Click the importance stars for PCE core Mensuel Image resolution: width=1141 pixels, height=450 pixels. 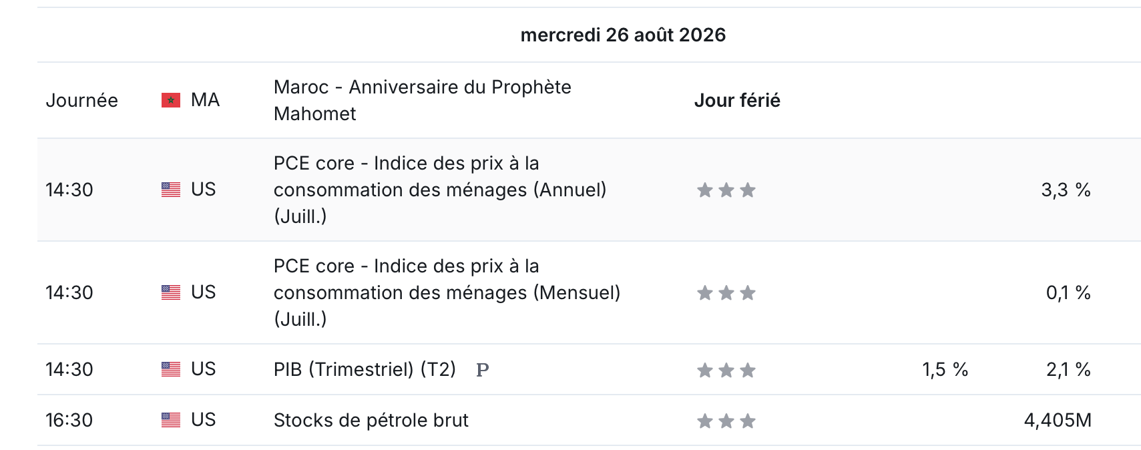(x=726, y=293)
